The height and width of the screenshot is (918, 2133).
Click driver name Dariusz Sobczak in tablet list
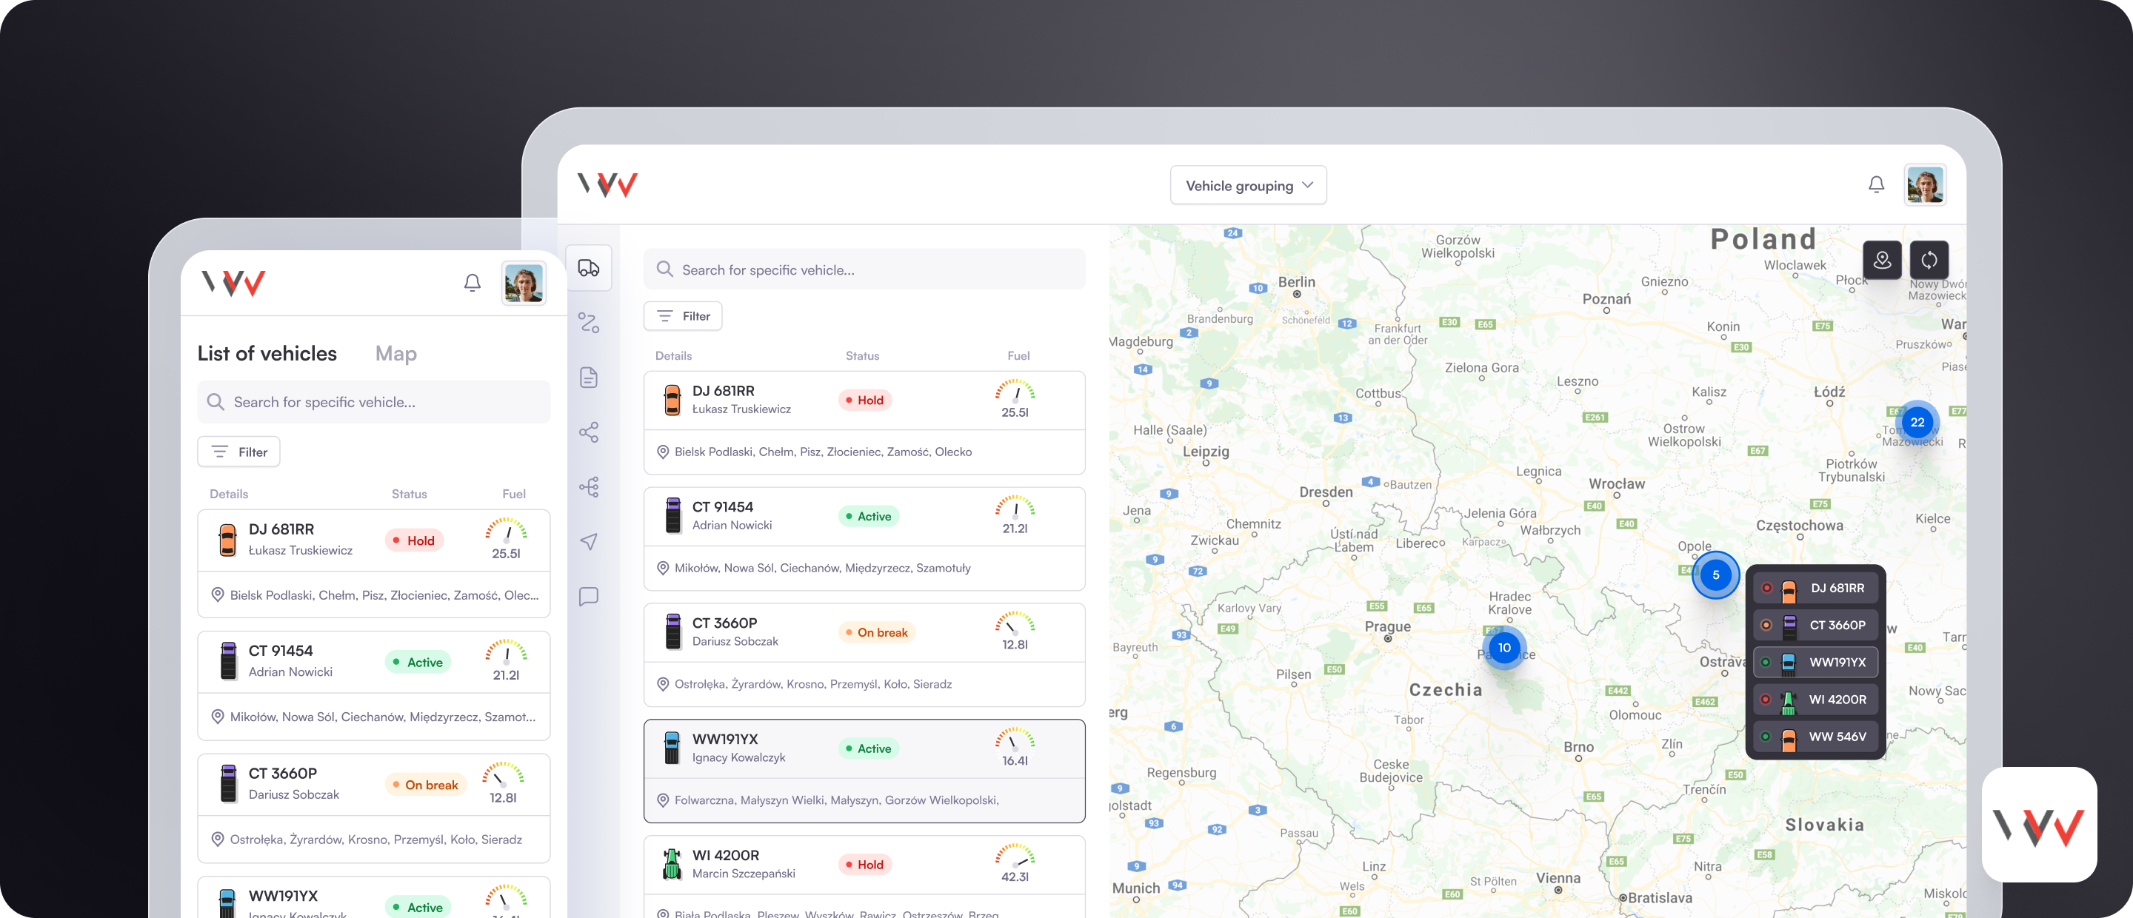coord(735,642)
